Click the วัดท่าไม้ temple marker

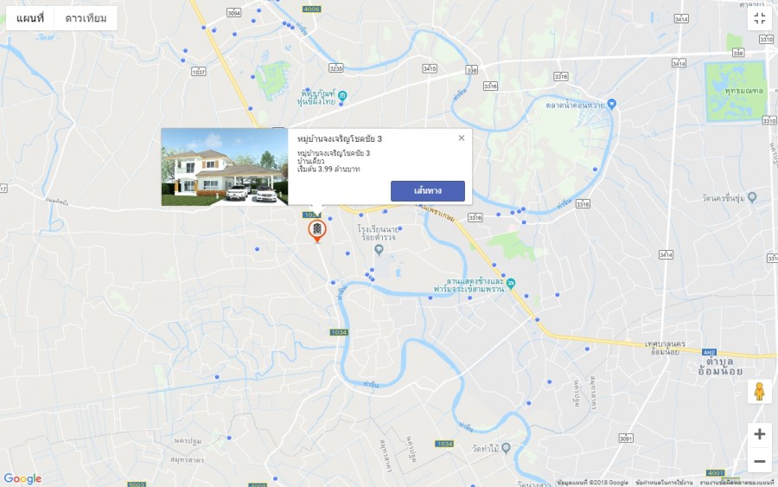[506, 448]
